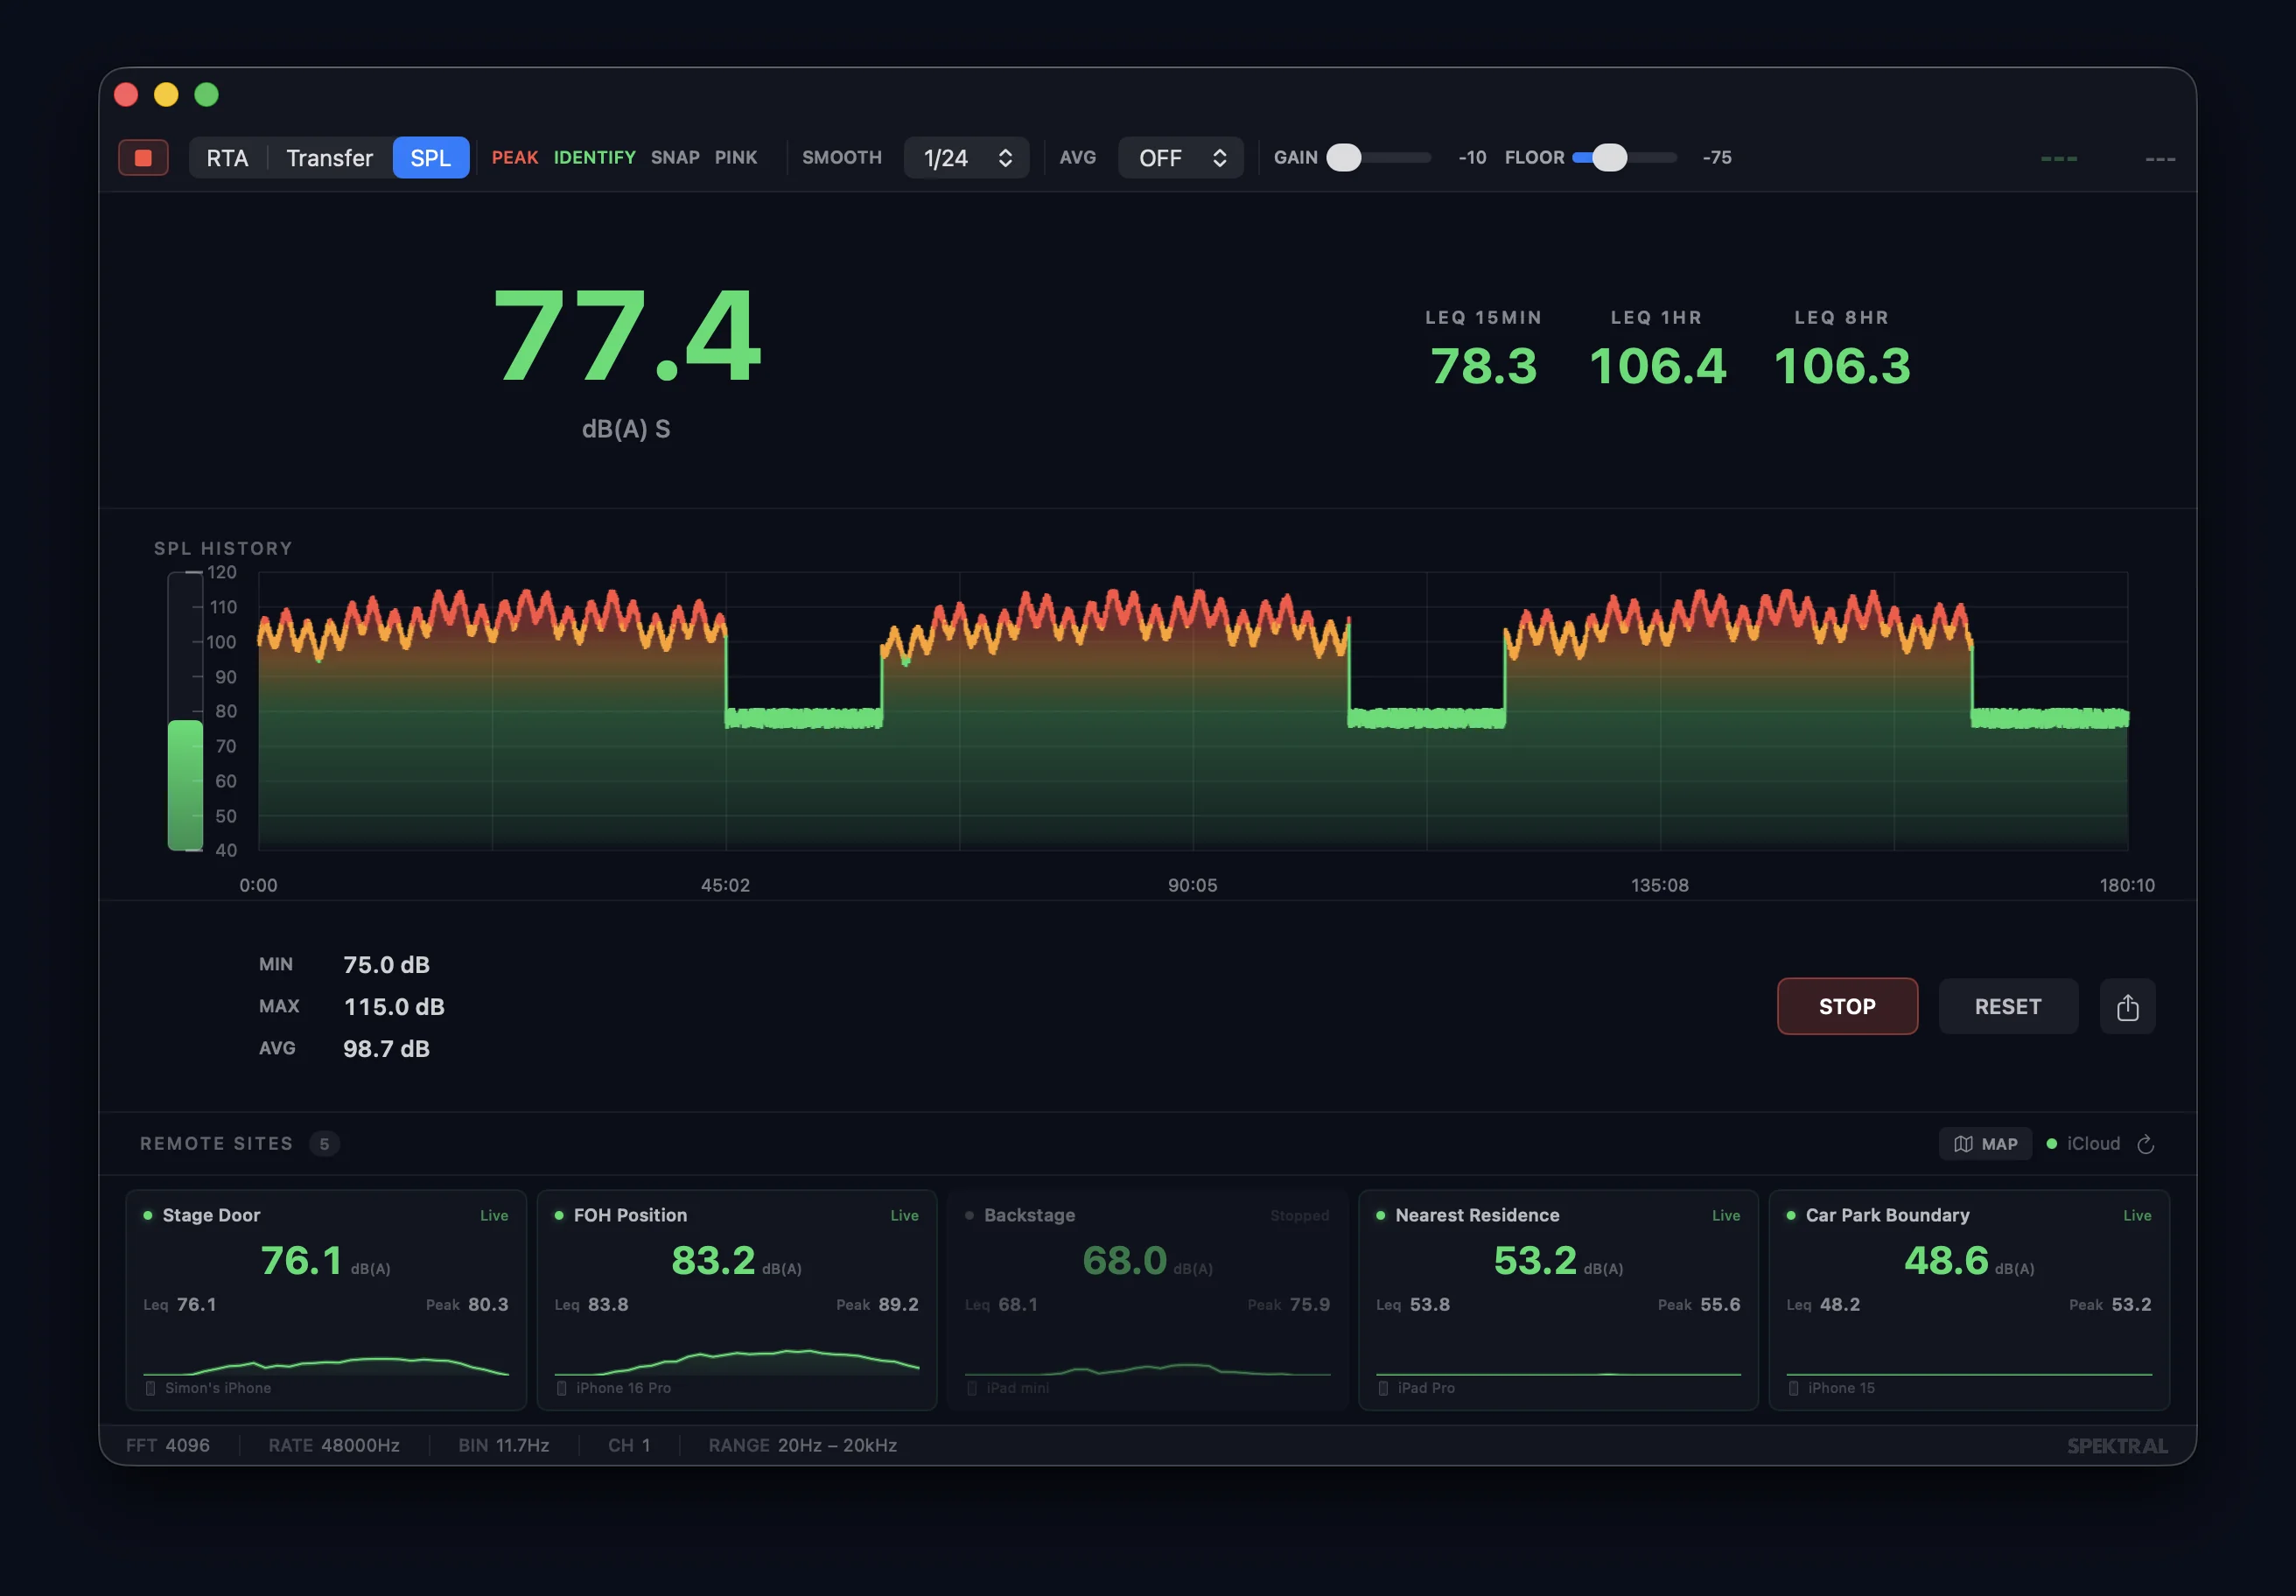
Task: Click the MIN 75.0 dB value
Action: pyautogui.click(x=386, y=965)
